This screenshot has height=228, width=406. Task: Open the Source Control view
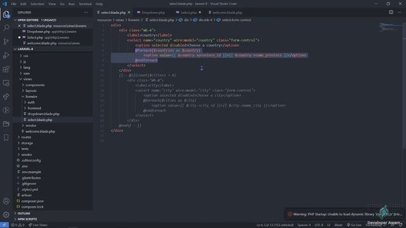tap(6, 41)
